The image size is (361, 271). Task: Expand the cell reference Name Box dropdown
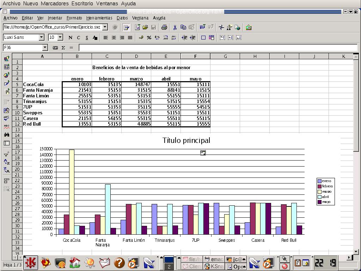coord(45,48)
